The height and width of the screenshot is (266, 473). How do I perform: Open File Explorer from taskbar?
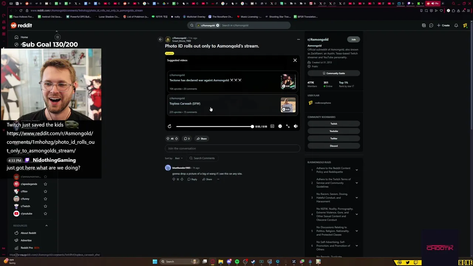221,262
